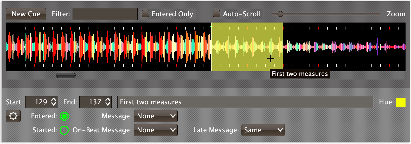Open the Message dropdown
The image size is (411, 144).
point(156,116)
